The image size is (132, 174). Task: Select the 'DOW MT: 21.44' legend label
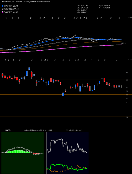click(x=11, y=9)
